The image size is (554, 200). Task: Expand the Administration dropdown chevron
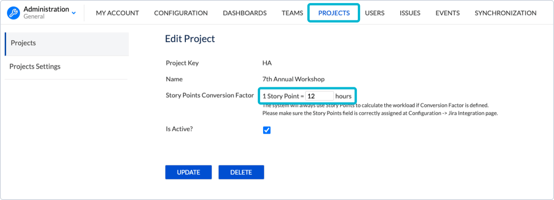pos(74,13)
